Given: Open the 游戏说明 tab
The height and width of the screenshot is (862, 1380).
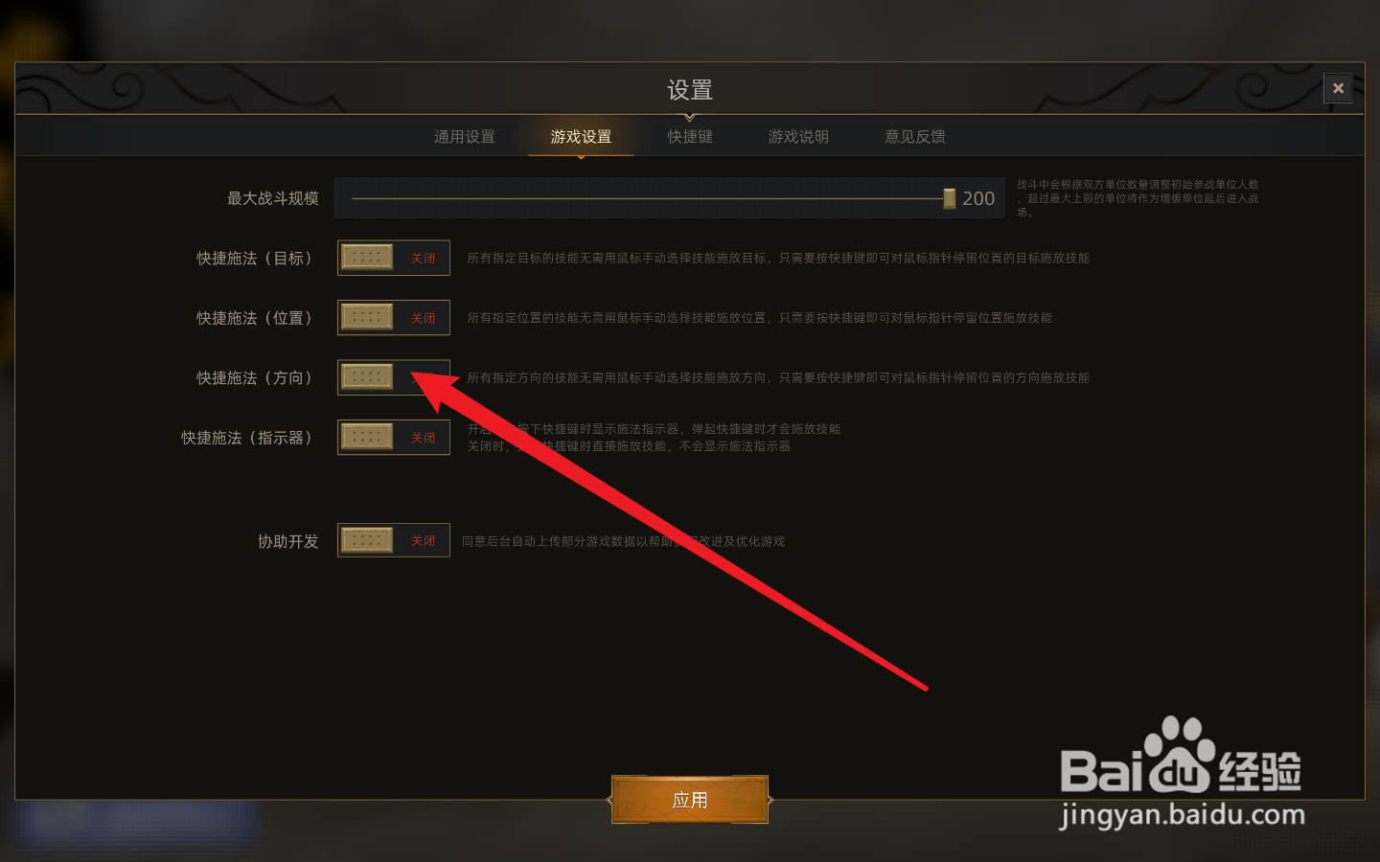Looking at the screenshot, I should (x=798, y=137).
